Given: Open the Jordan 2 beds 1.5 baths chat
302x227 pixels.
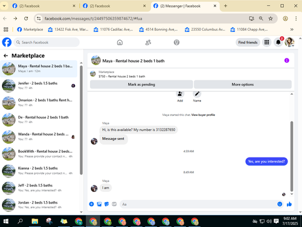Looking at the screenshot, I should point(39,205).
